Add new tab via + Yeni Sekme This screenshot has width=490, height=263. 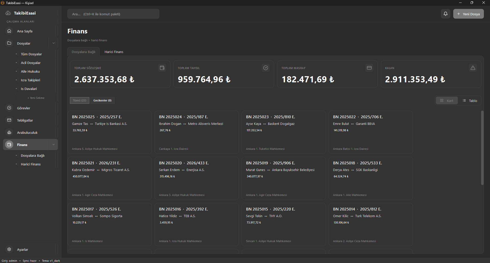(x=36, y=98)
